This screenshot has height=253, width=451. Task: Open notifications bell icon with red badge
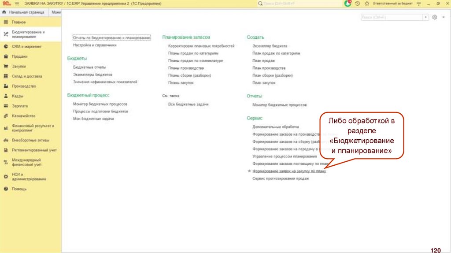[x=348, y=3]
